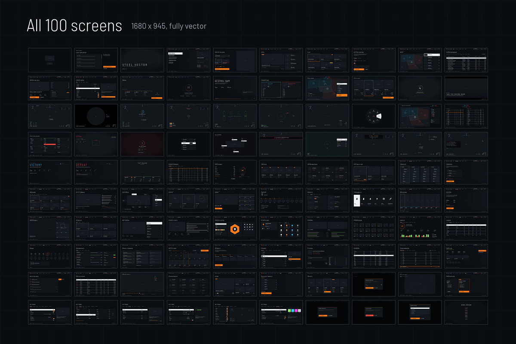Select the large black circle map thumbnail
The image size is (516, 344).
[96, 116]
